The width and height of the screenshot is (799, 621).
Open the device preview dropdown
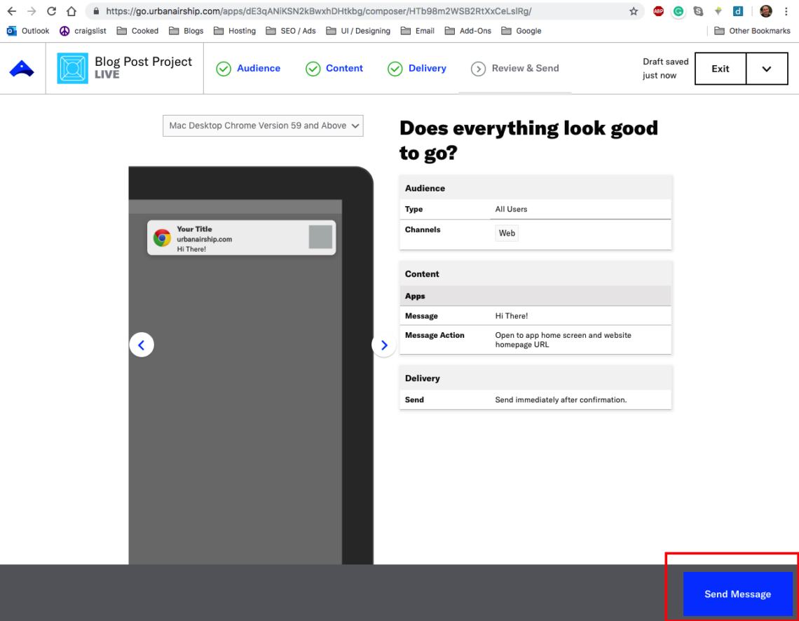coord(263,125)
